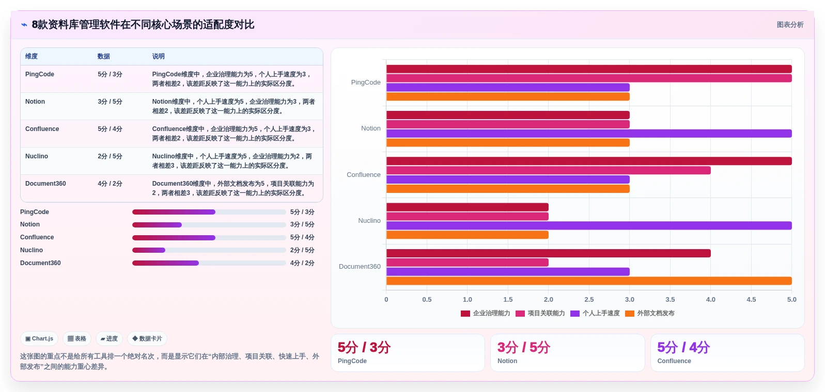This screenshot has height=392, width=825.
Task: Click the PingCode chart axis label
Action: click(x=366, y=83)
